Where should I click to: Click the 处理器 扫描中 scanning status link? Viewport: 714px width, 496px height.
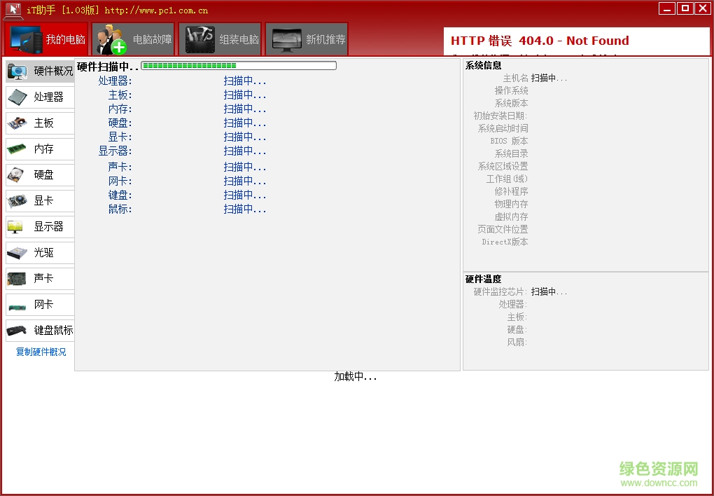click(244, 81)
